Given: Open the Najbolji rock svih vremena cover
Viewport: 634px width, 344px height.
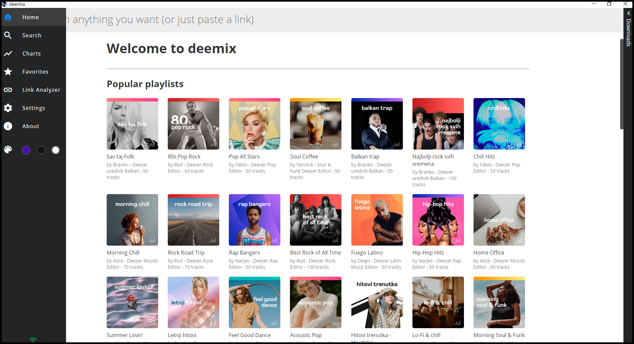Looking at the screenshot, I should tap(438, 124).
